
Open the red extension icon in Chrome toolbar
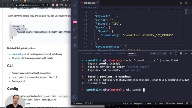(x=57, y=5)
